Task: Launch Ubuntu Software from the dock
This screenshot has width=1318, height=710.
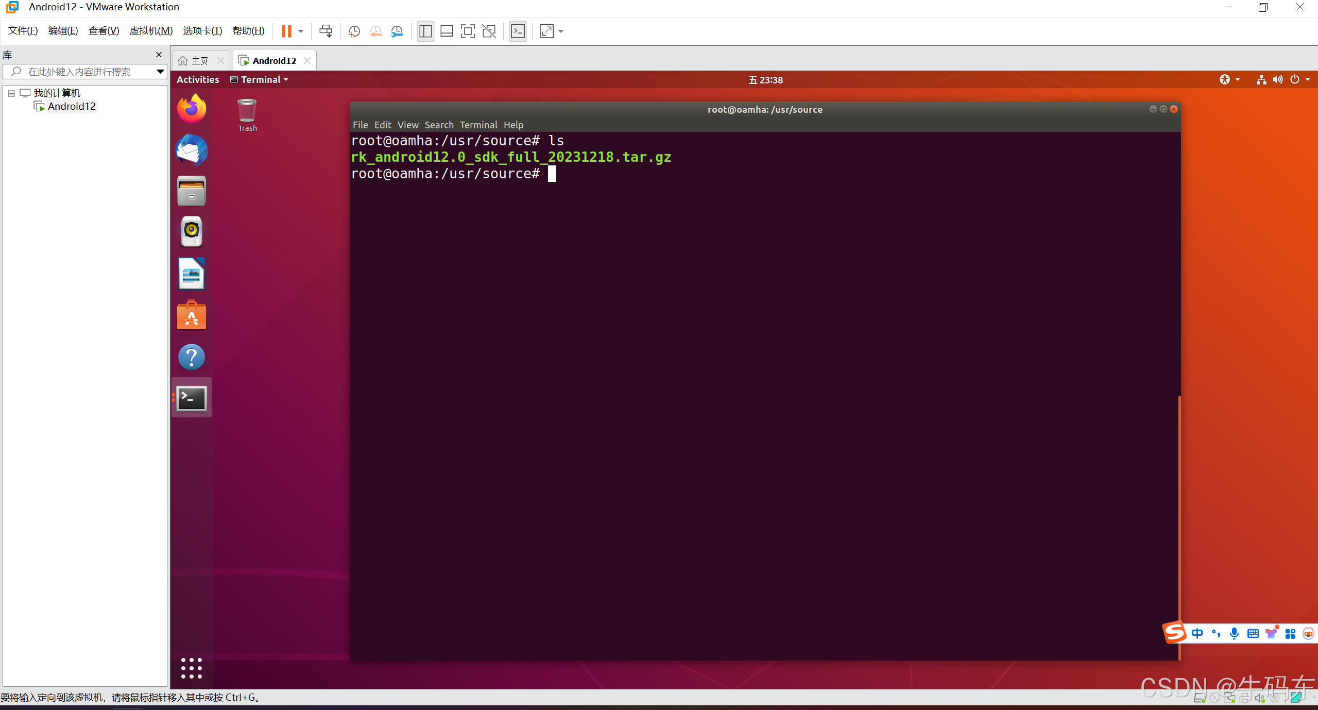Action: [192, 315]
